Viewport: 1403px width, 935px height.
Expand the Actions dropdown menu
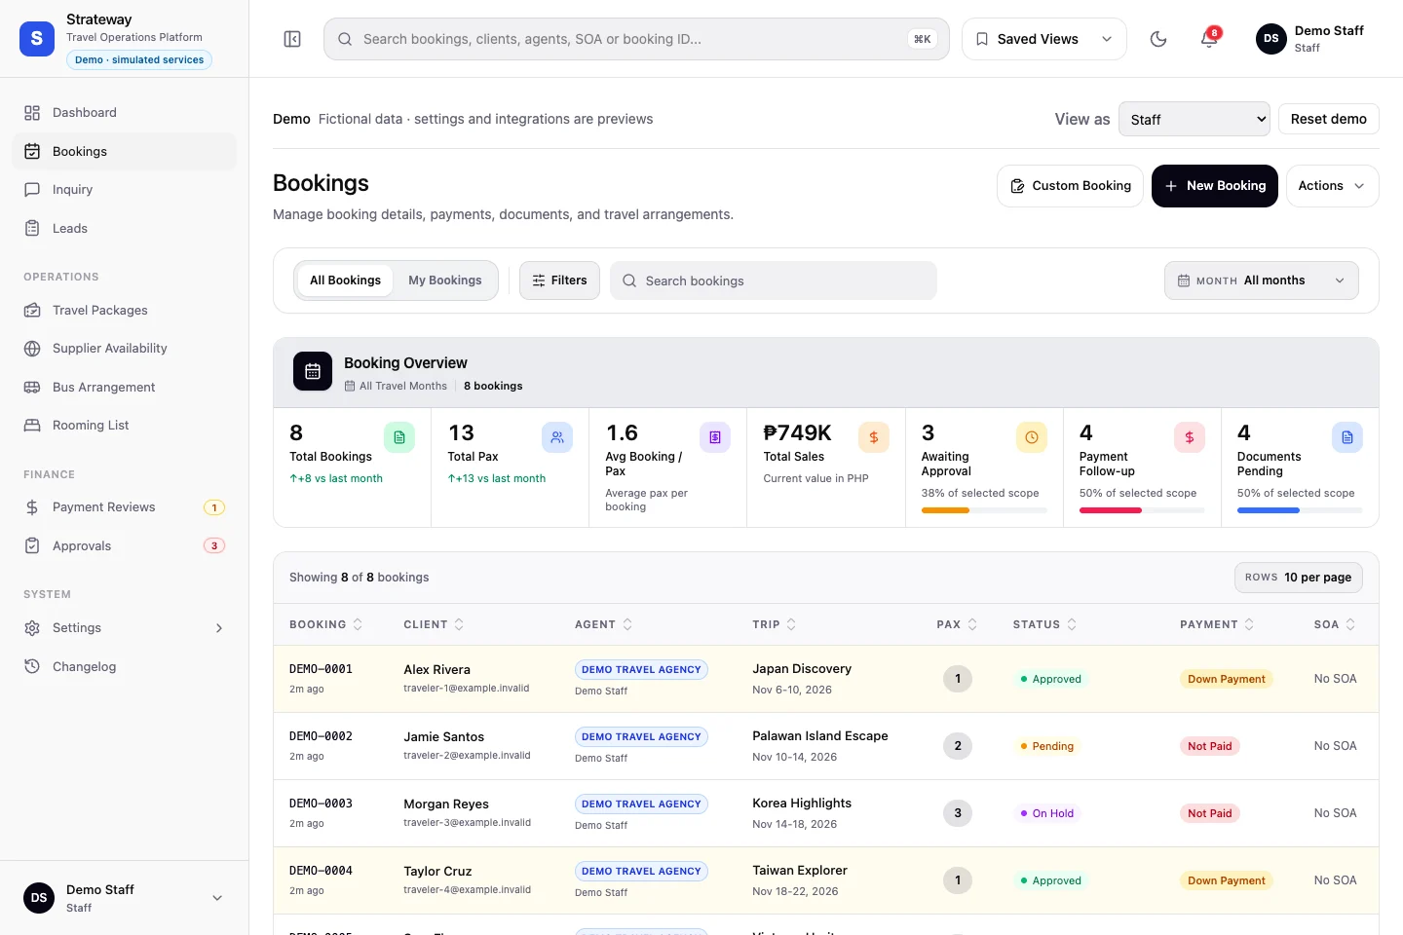point(1332,186)
